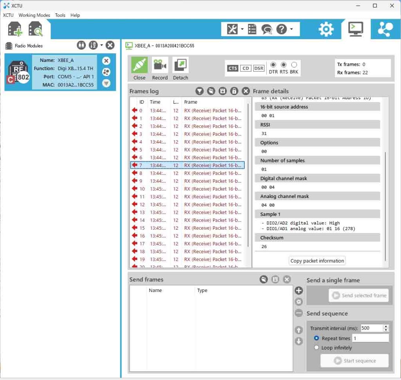Click the Send frames load list icon

264,279
